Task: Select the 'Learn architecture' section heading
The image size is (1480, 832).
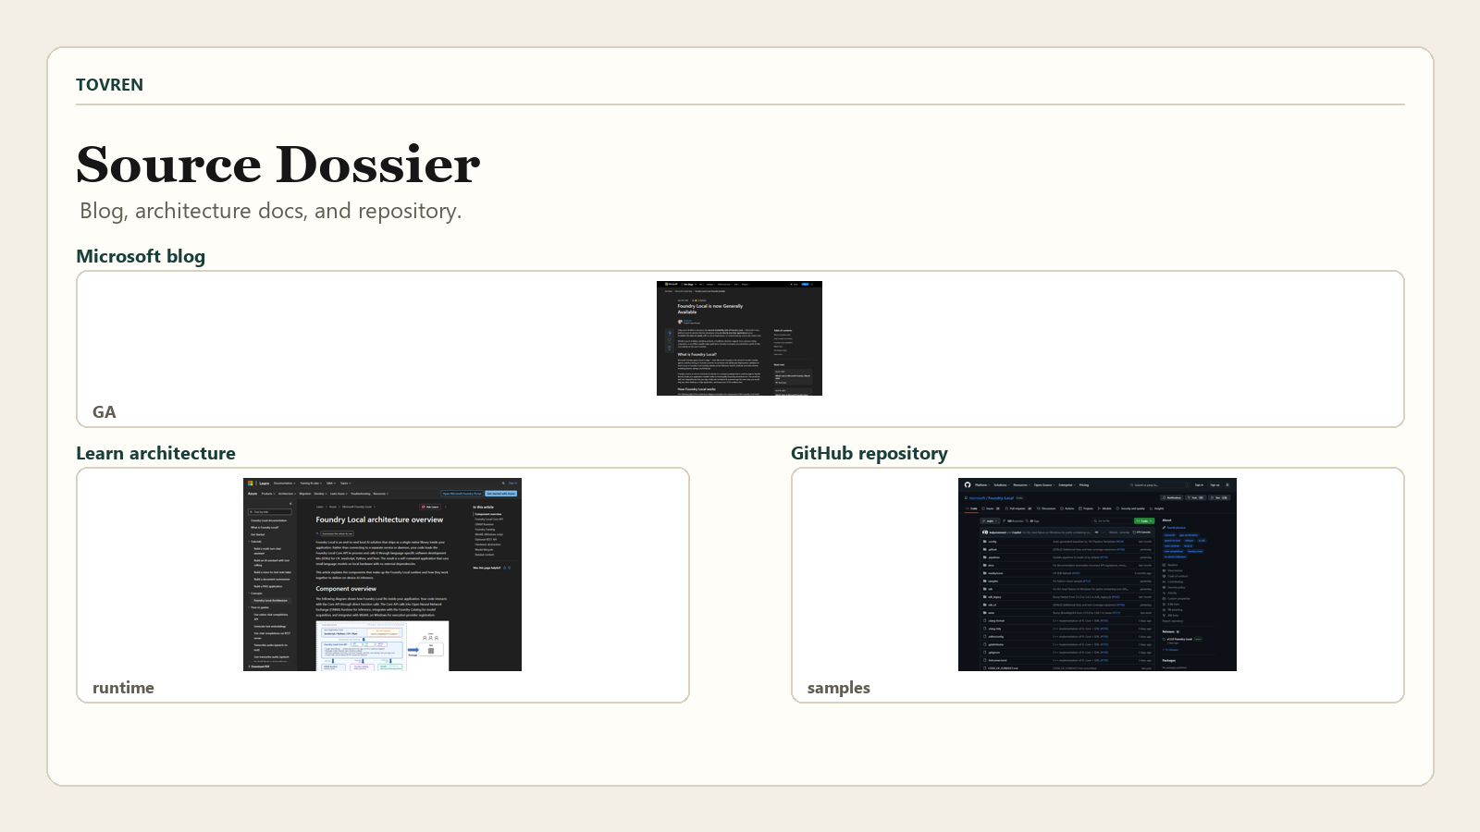Action: (x=155, y=453)
